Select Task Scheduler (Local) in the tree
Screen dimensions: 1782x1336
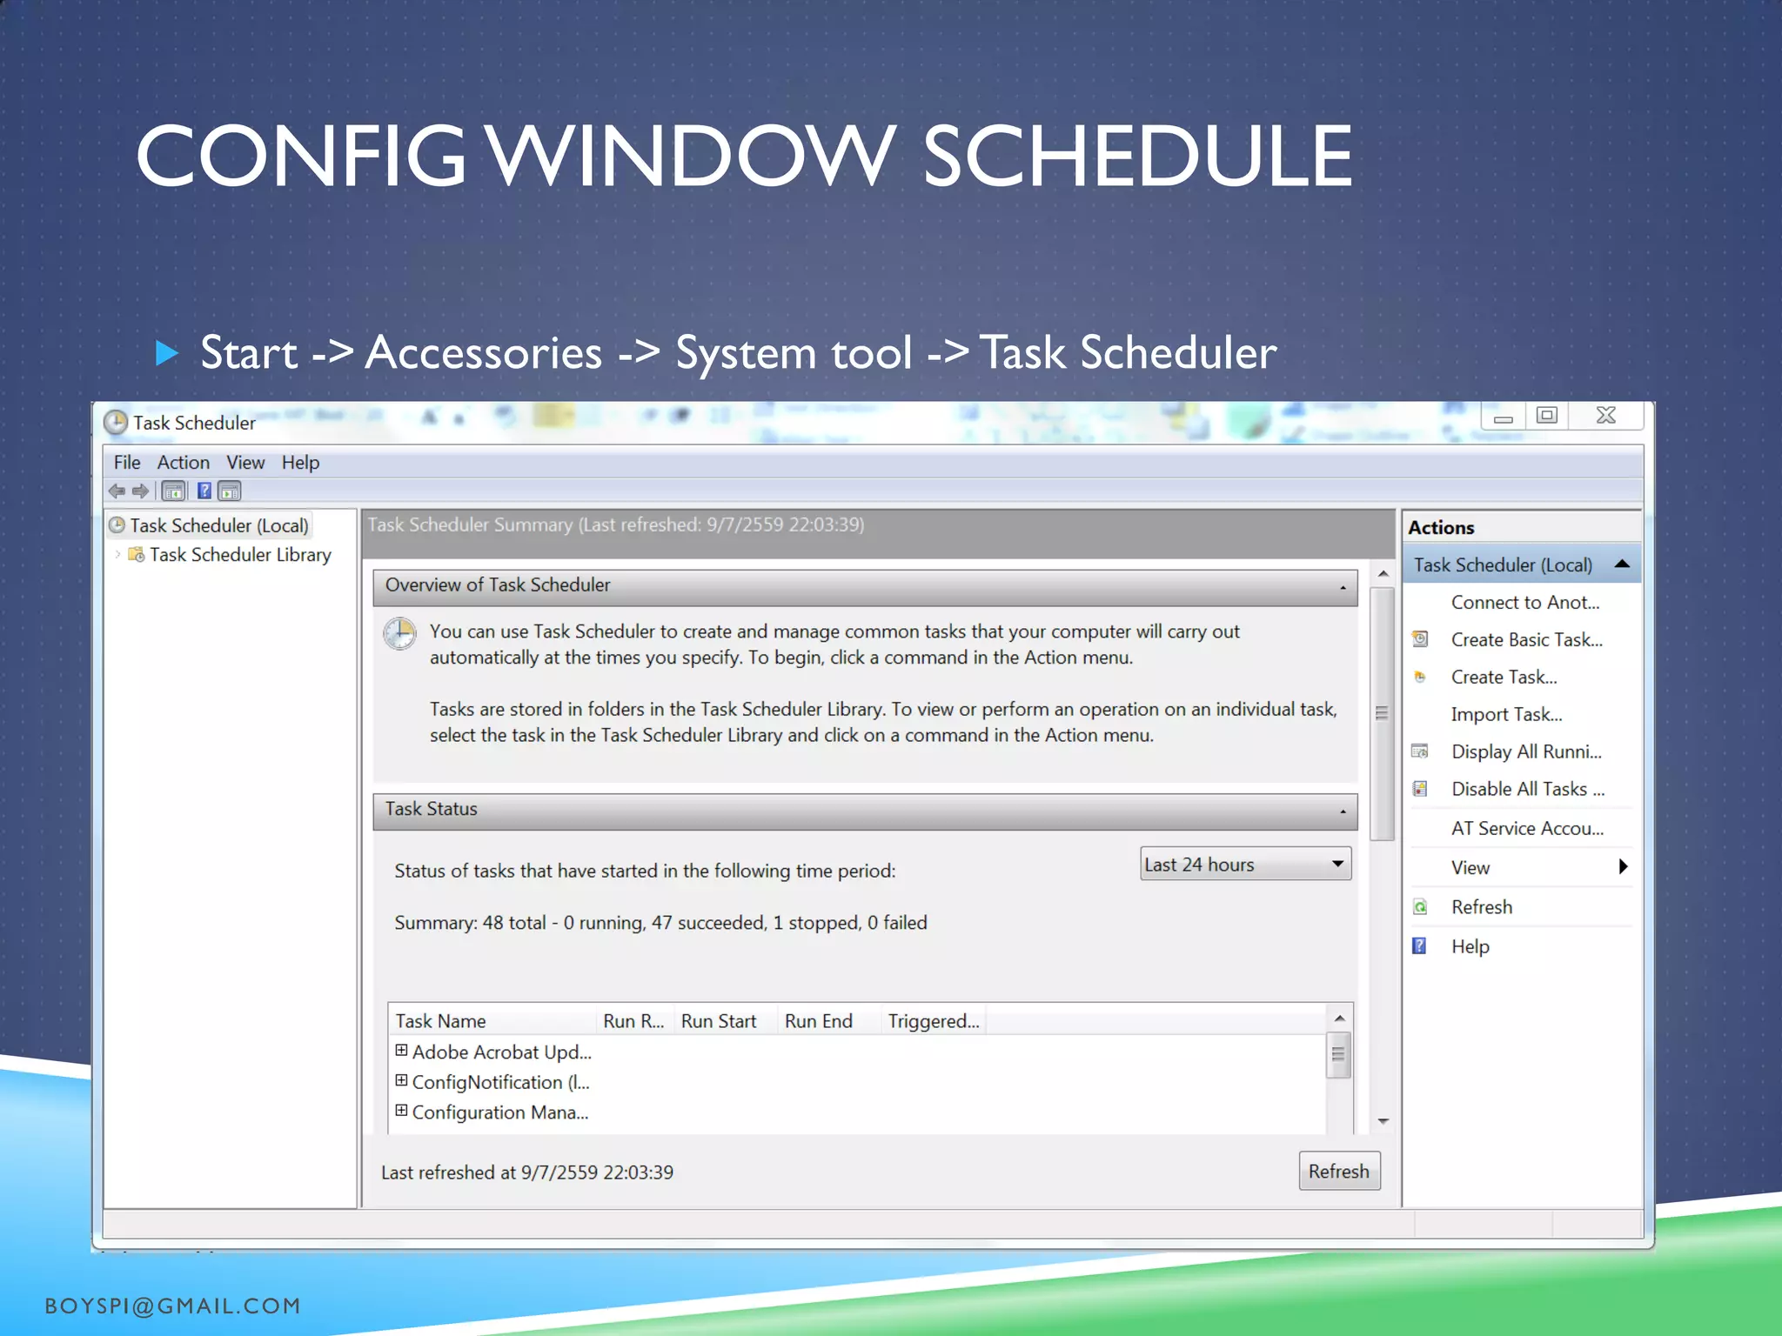click(219, 525)
